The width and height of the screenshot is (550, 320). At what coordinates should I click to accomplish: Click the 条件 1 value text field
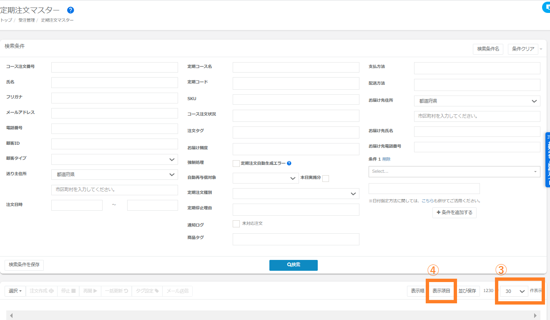[x=424, y=189]
